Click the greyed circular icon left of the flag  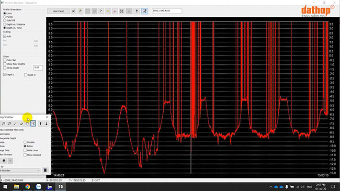[94, 11]
